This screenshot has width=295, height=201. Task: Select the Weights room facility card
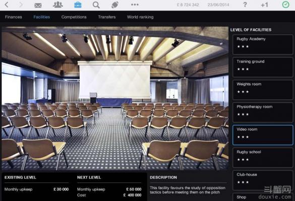point(263,90)
